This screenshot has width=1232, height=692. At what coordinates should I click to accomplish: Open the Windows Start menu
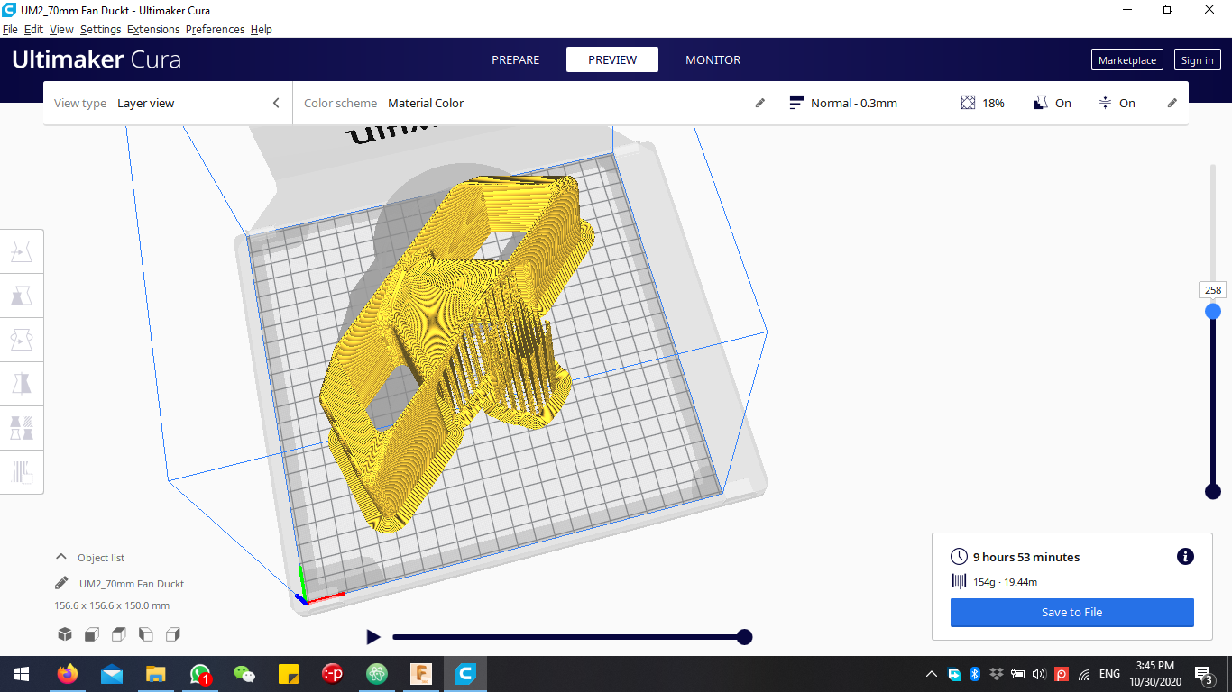tap(22, 674)
